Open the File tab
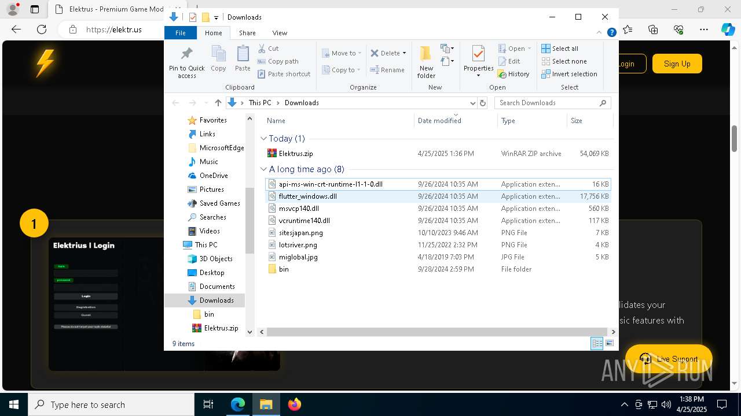The height and width of the screenshot is (416, 741). 181,33
